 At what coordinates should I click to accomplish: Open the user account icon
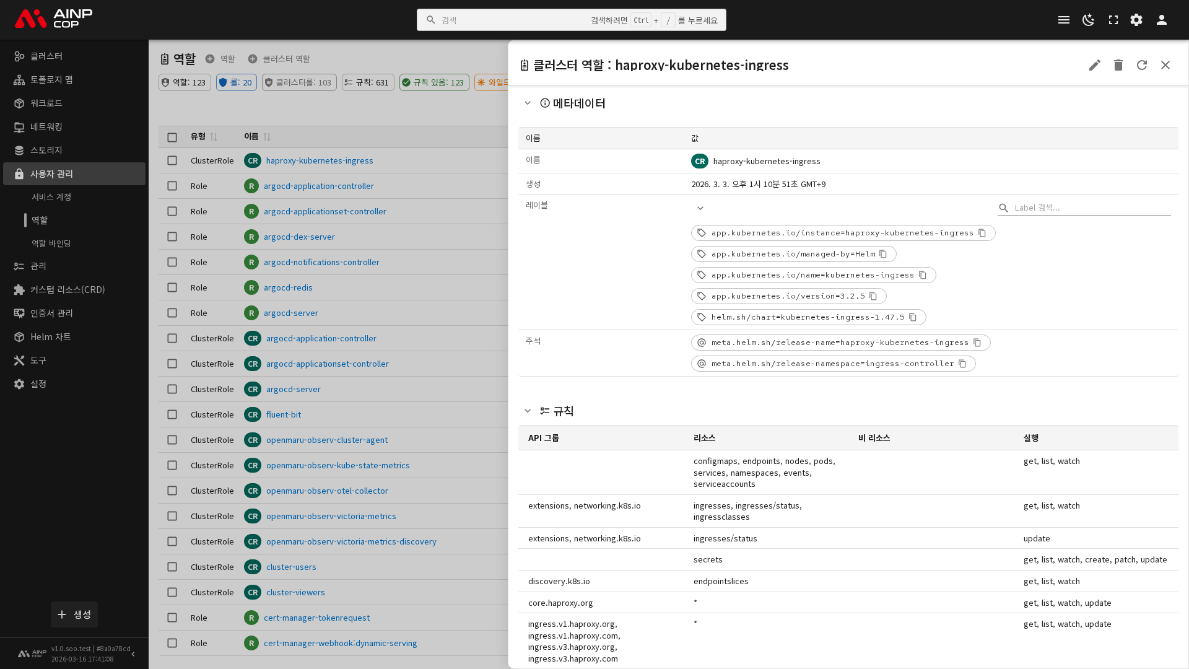1161,20
